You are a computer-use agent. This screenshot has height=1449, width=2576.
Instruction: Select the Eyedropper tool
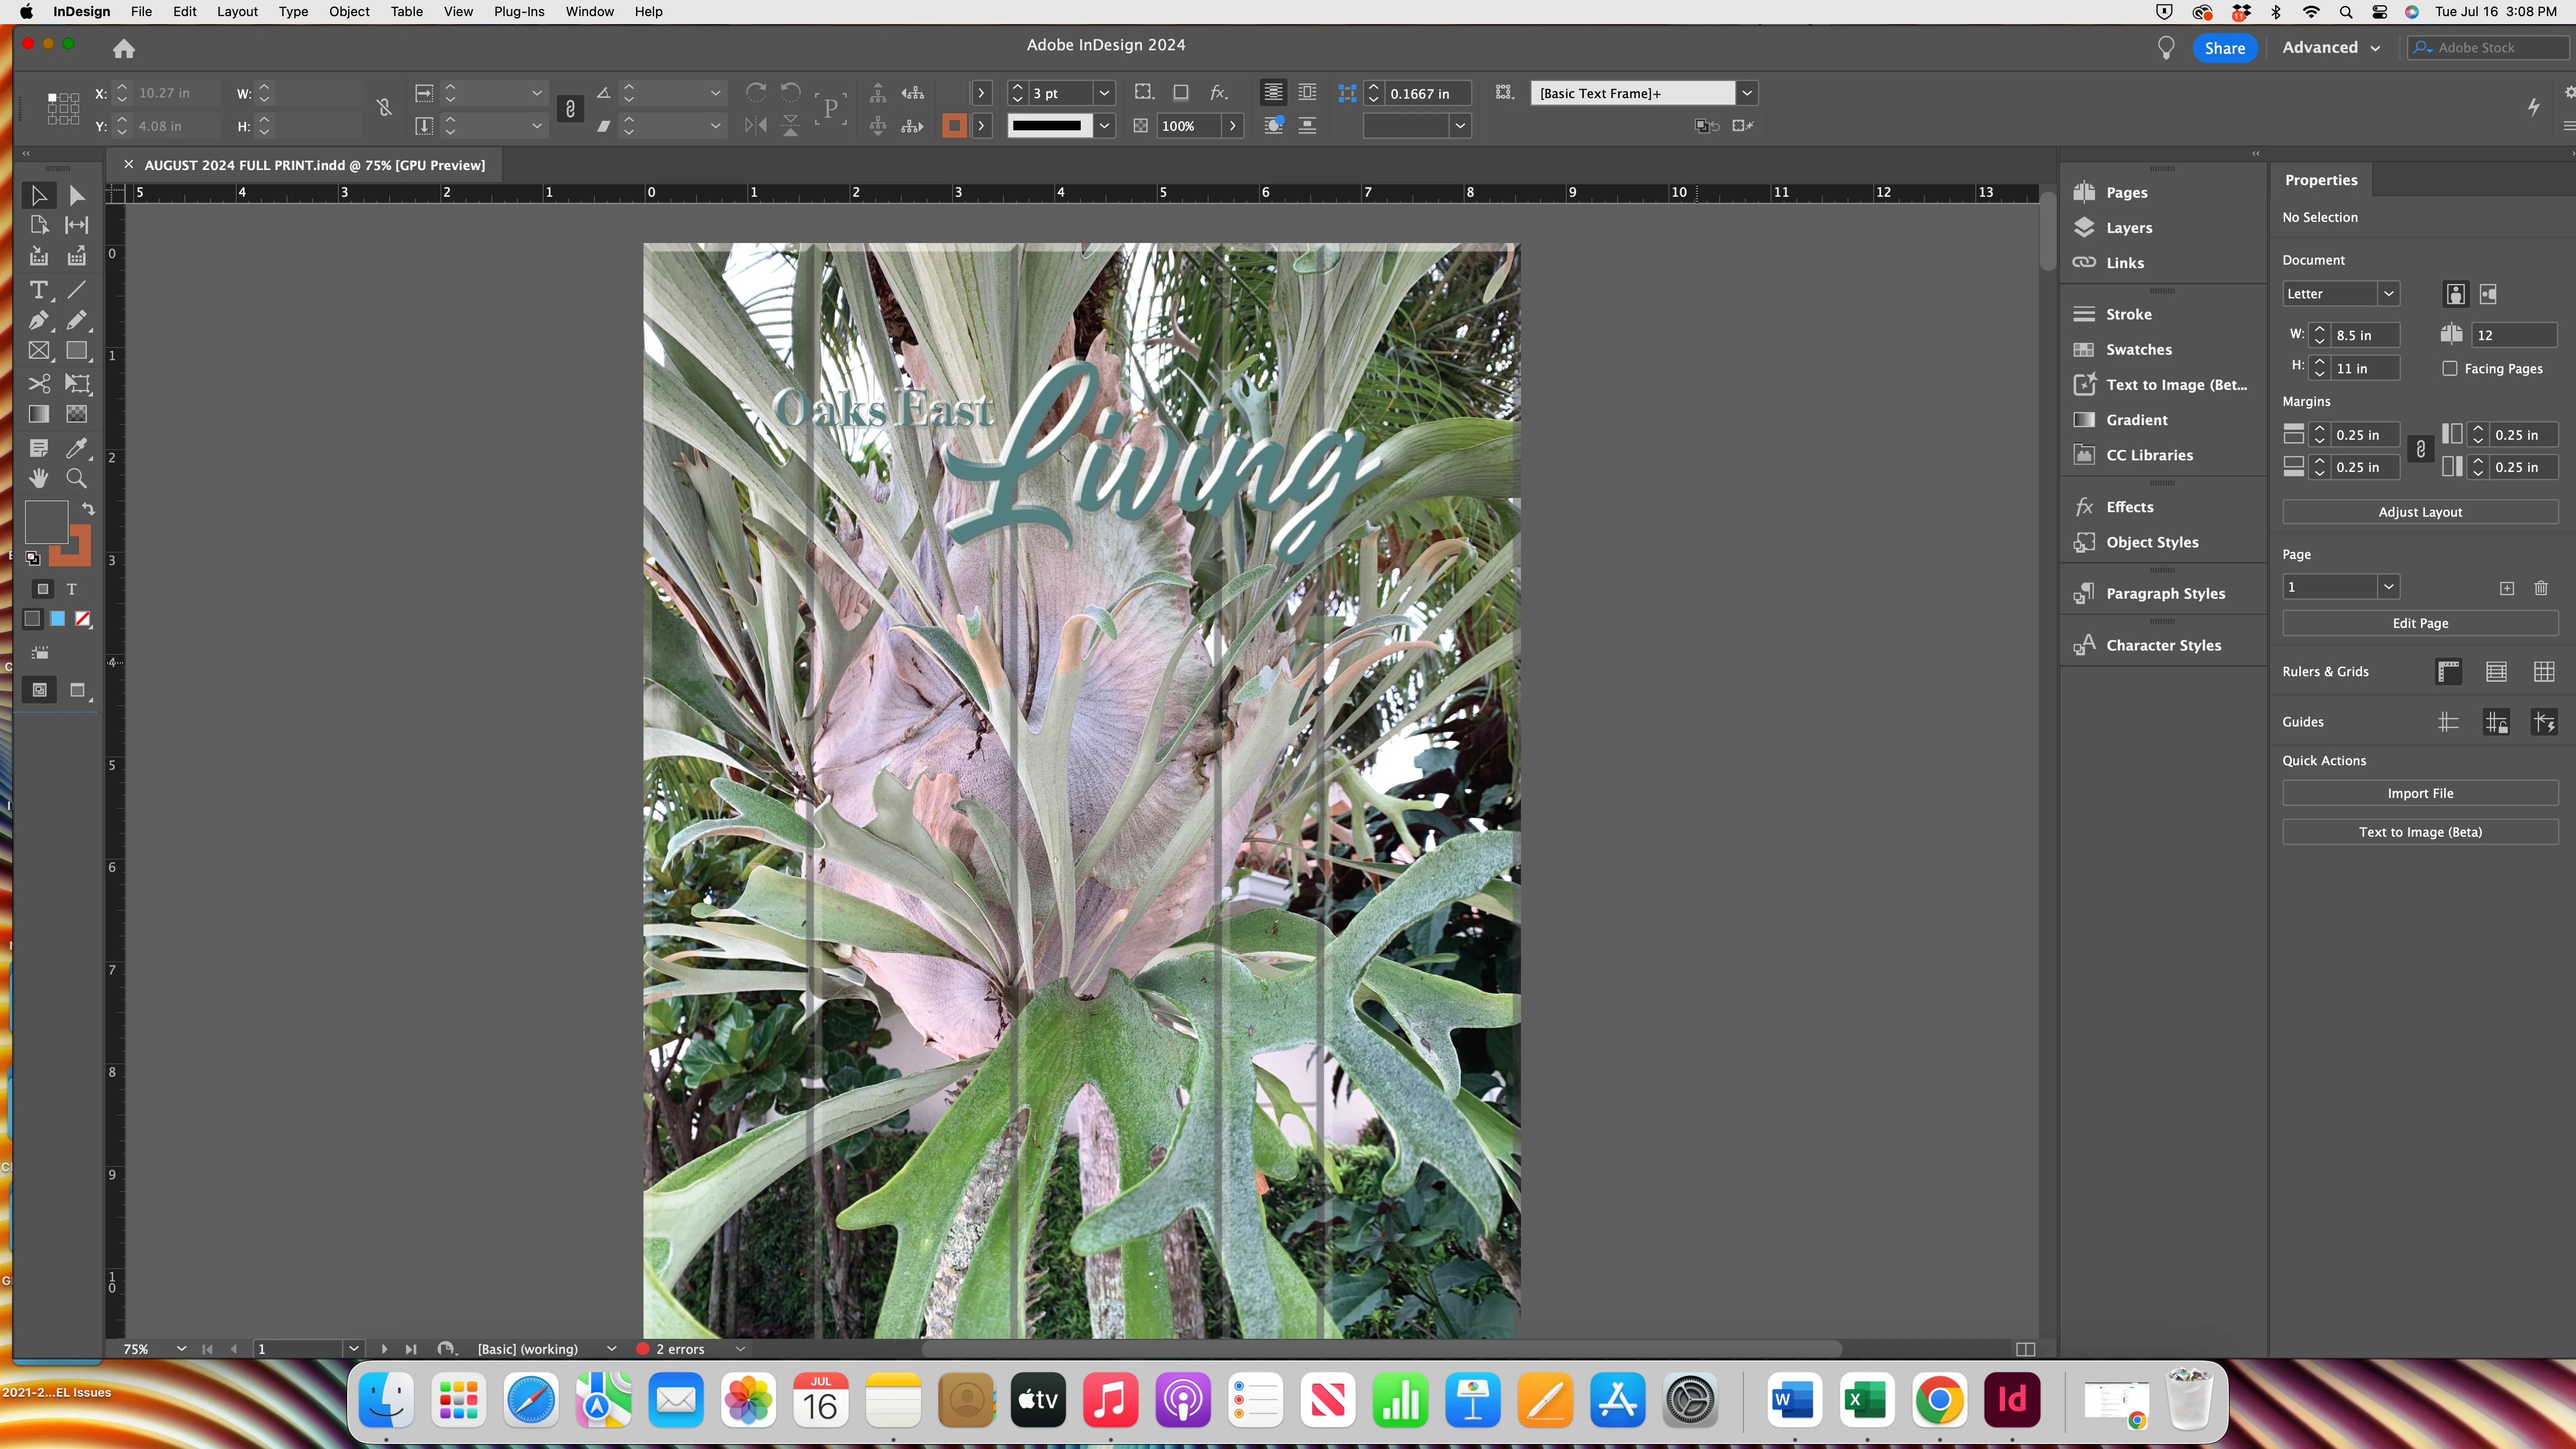(77, 448)
